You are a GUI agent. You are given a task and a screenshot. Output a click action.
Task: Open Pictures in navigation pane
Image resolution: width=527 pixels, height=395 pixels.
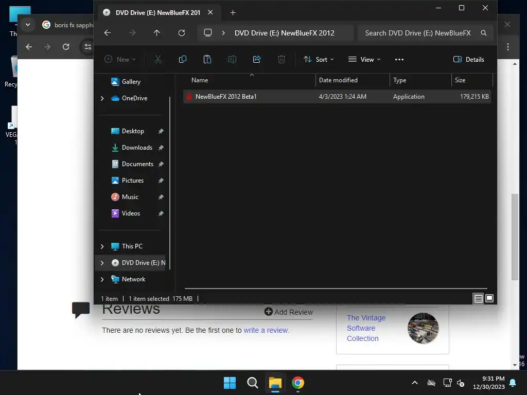point(133,181)
